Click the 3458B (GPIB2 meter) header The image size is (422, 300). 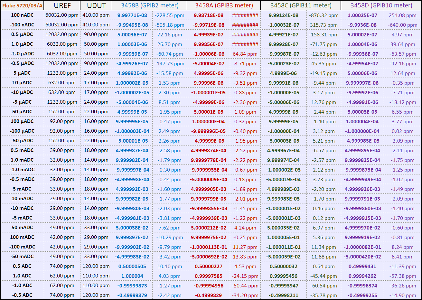(x=150, y=5)
